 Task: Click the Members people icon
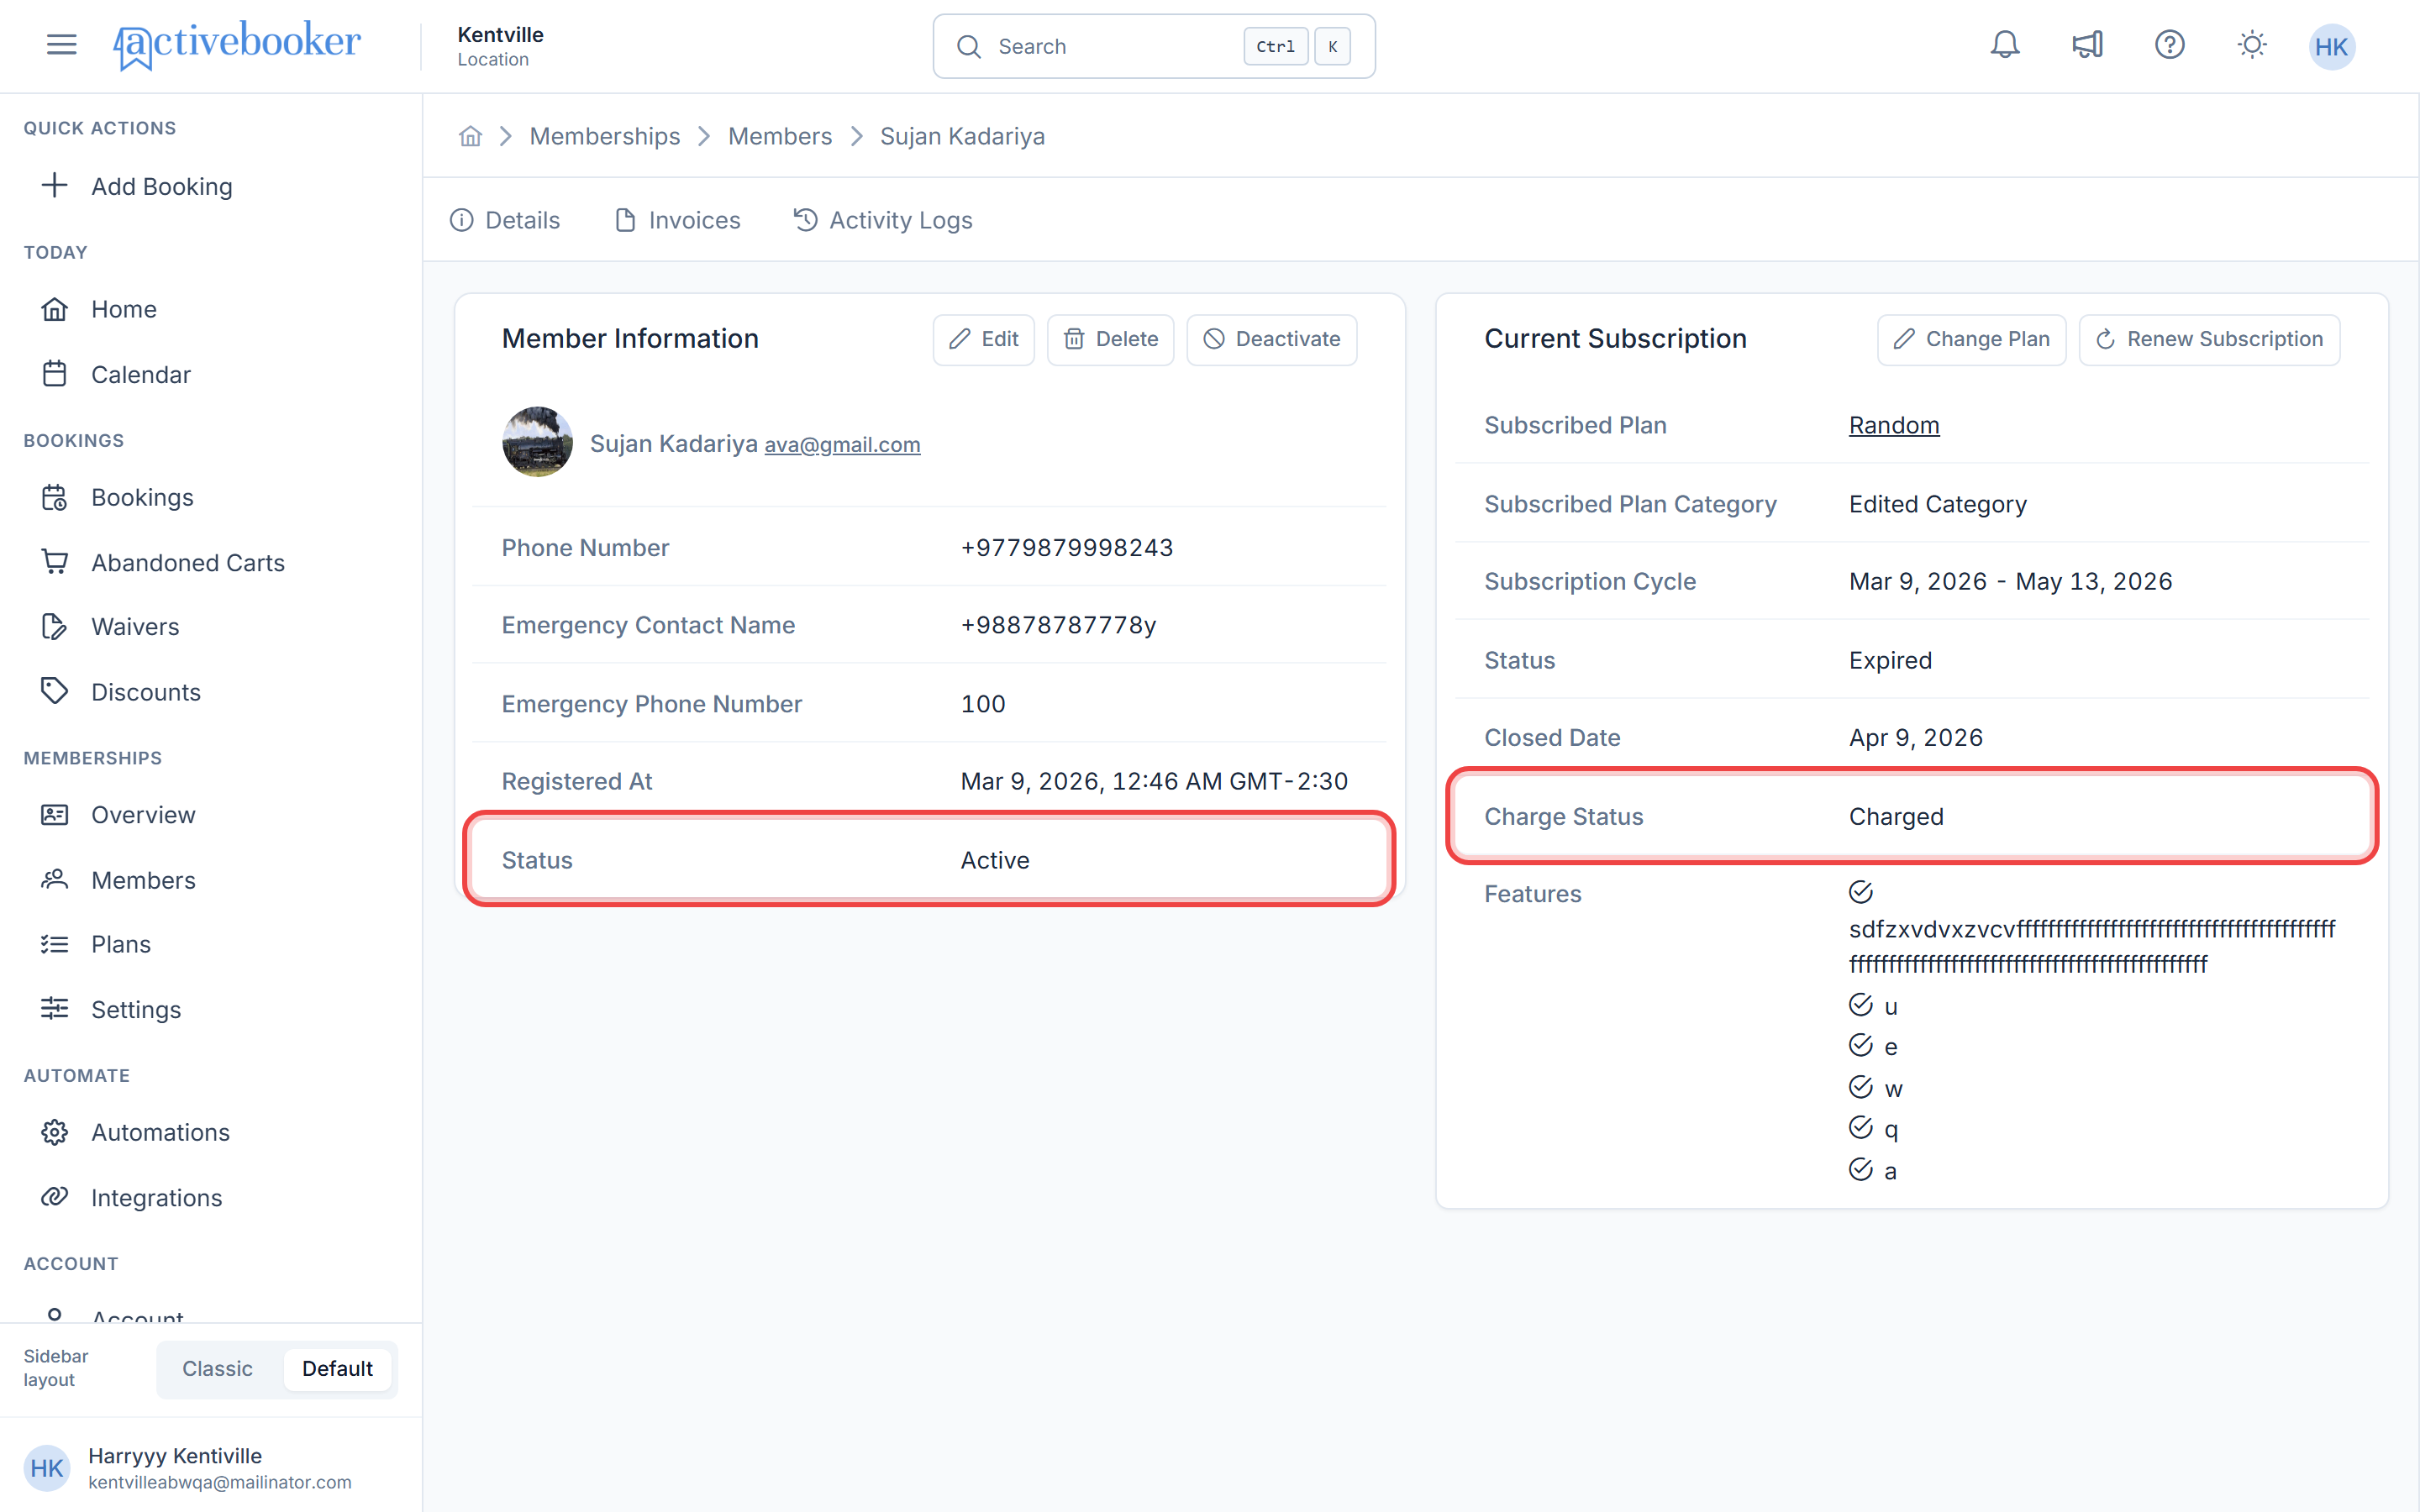(55, 880)
